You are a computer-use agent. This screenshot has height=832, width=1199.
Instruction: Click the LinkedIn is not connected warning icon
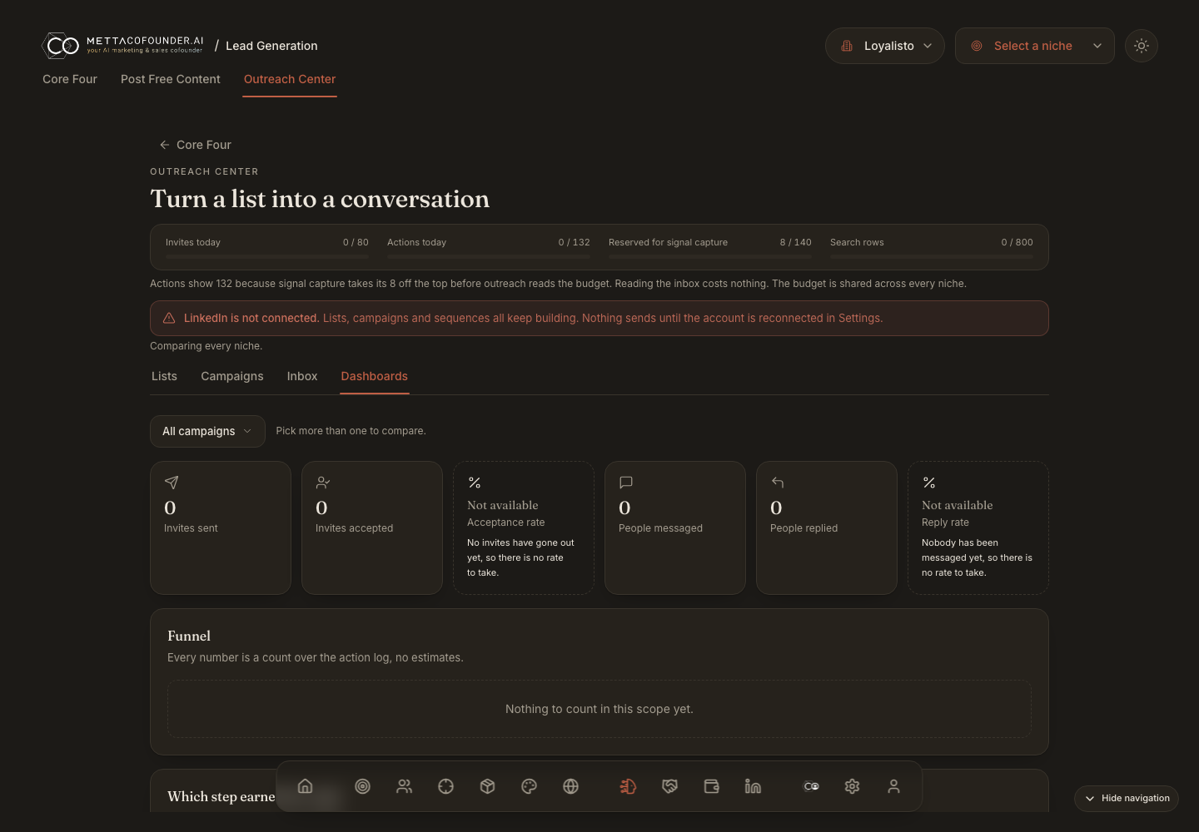click(x=169, y=318)
